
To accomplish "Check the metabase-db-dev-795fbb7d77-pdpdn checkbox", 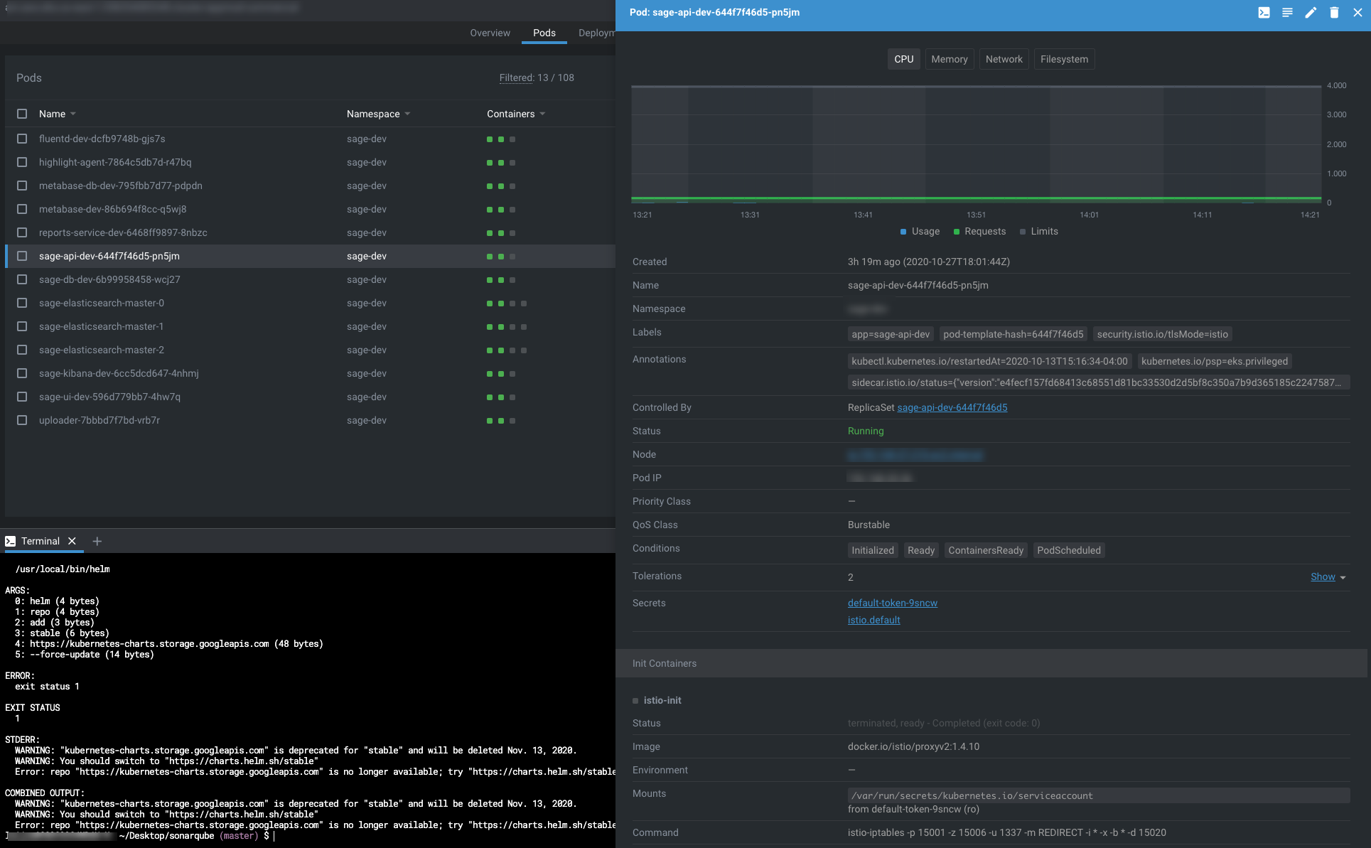I will click(22, 186).
